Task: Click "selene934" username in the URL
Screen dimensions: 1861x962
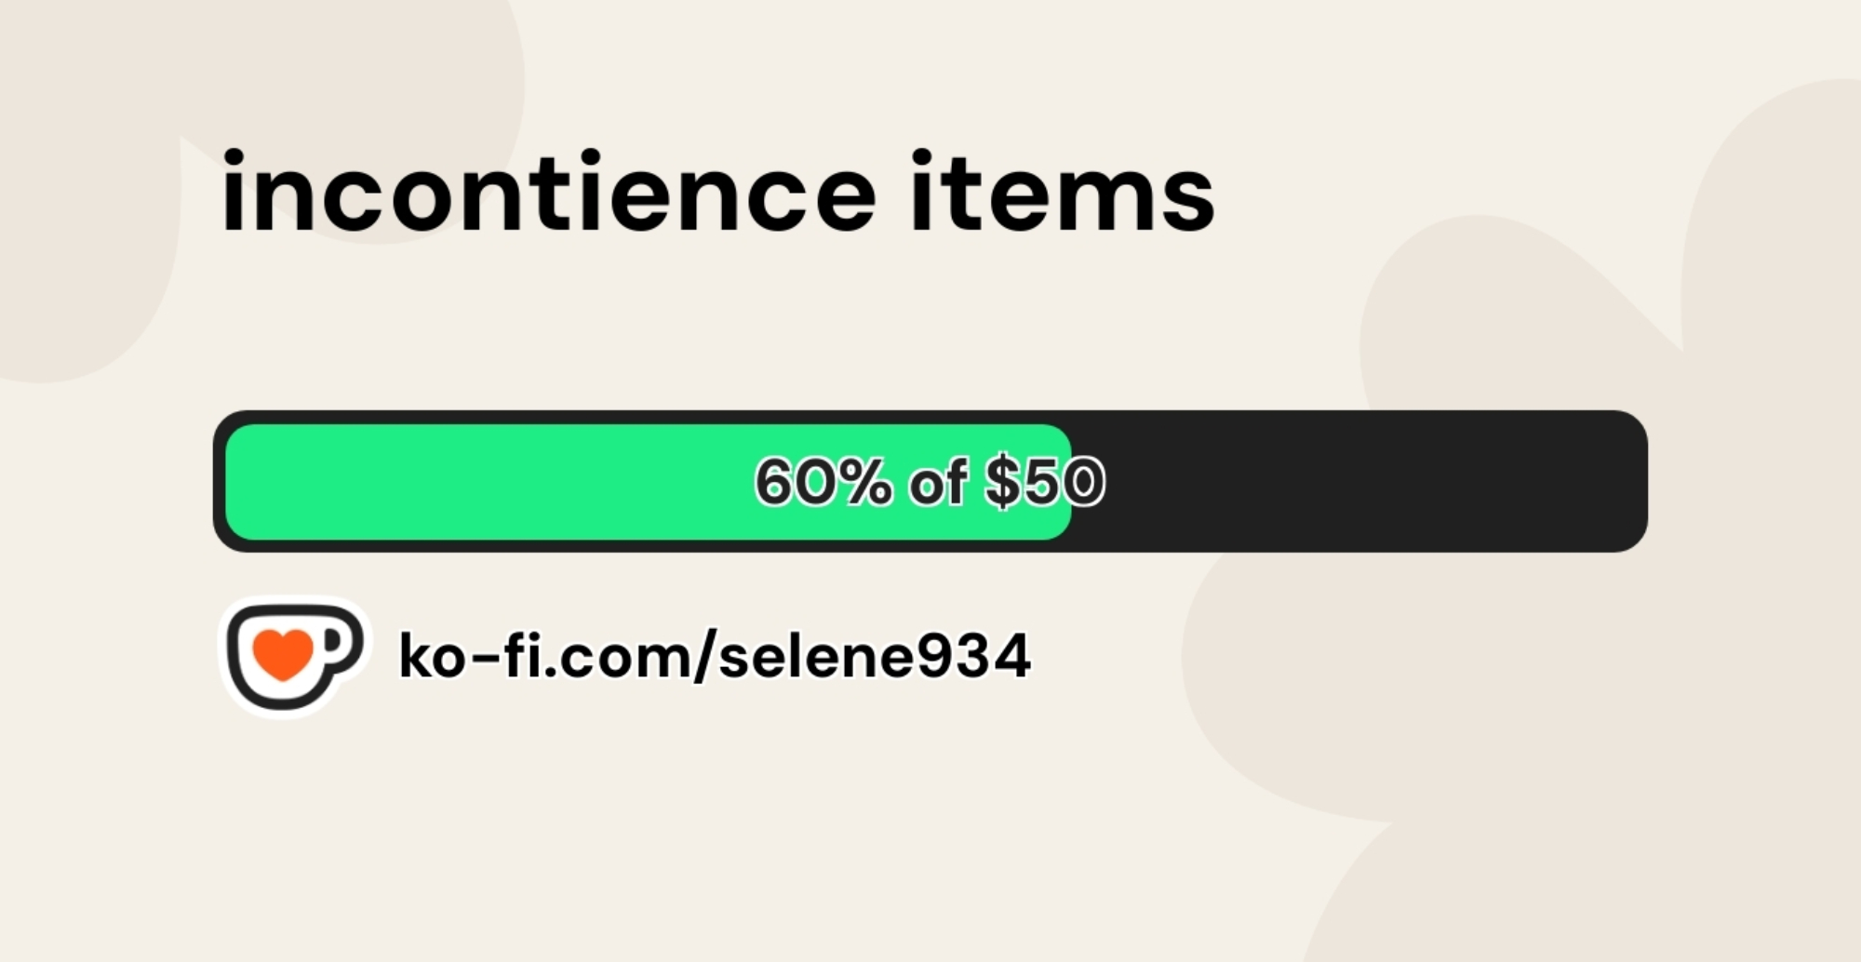Action: (x=875, y=656)
